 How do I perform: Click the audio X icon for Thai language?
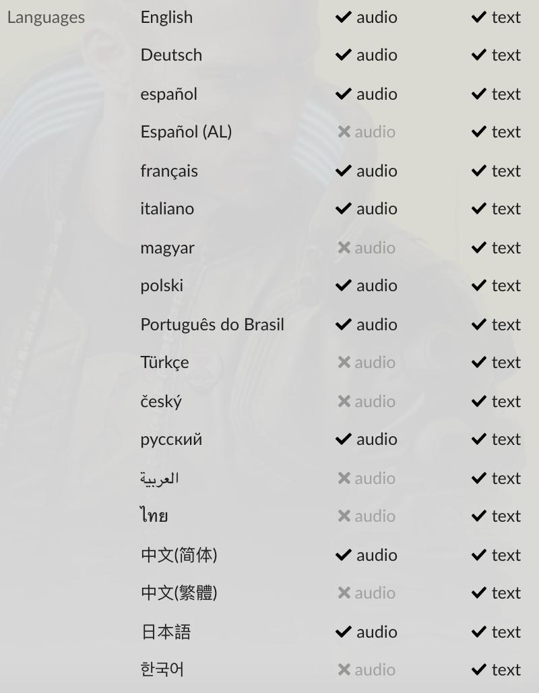point(344,516)
